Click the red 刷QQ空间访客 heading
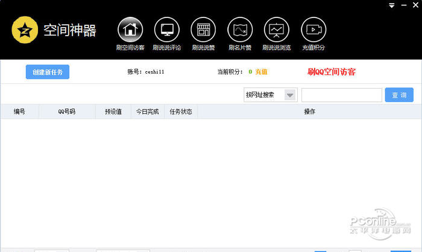 (332, 72)
